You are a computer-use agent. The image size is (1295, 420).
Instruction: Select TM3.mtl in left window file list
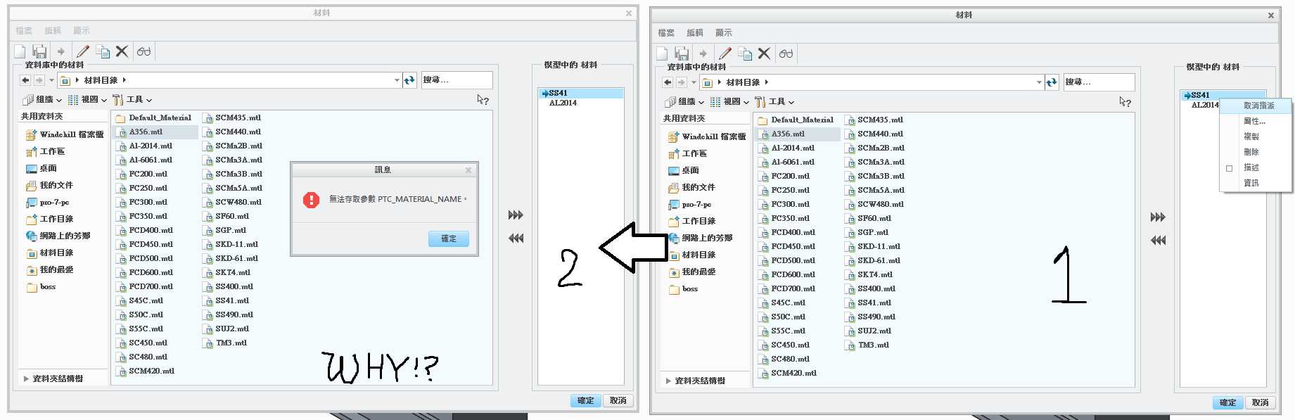pos(224,343)
